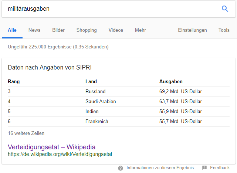Open the Einstellungen dropdown
Screen dimensions: 237x173
pos(192,30)
